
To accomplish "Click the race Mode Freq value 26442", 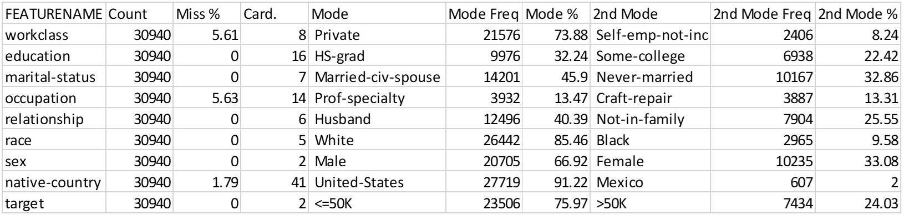I will click(x=484, y=140).
